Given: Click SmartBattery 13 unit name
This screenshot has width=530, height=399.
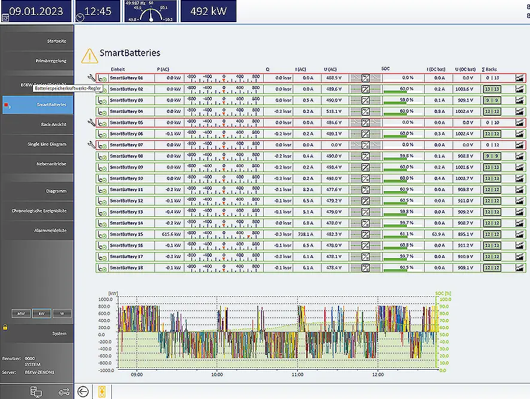Looking at the screenshot, I should (x=126, y=212).
